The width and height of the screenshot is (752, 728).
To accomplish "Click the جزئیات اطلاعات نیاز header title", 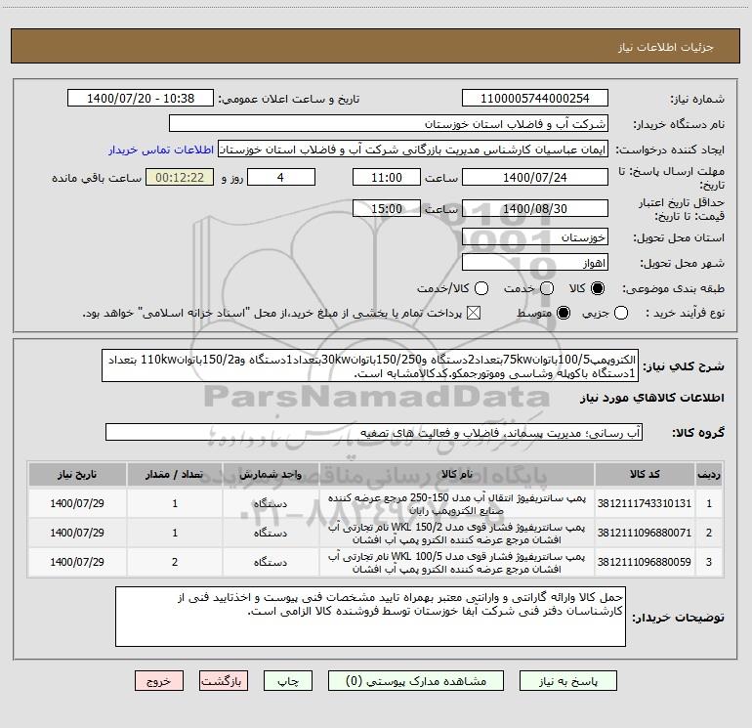I will pos(666,47).
